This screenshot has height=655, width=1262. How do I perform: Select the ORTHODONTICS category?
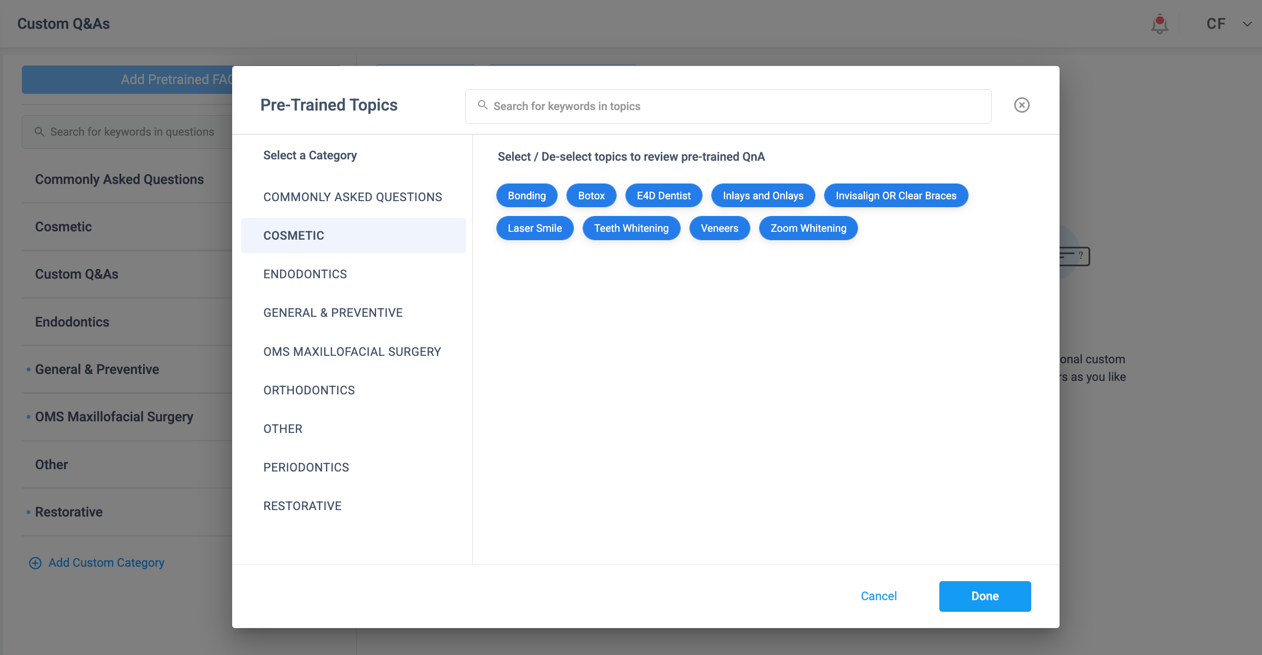click(309, 390)
